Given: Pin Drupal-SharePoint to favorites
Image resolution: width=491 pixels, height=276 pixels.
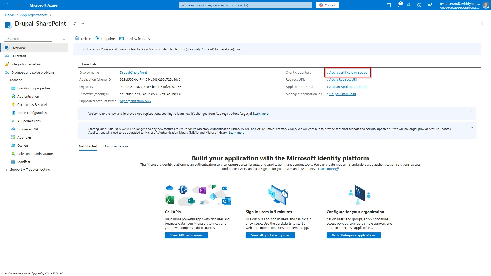Looking at the screenshot, I should coord(74,24).
